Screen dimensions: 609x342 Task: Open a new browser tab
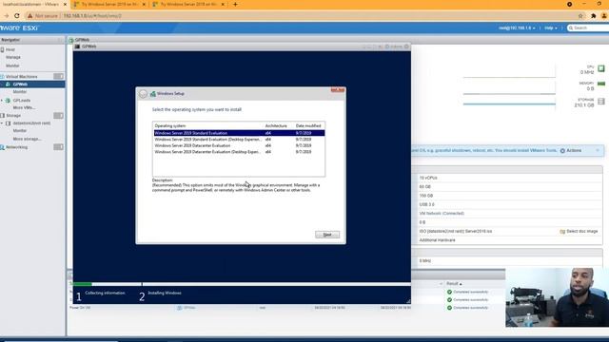tap(235, 4)
